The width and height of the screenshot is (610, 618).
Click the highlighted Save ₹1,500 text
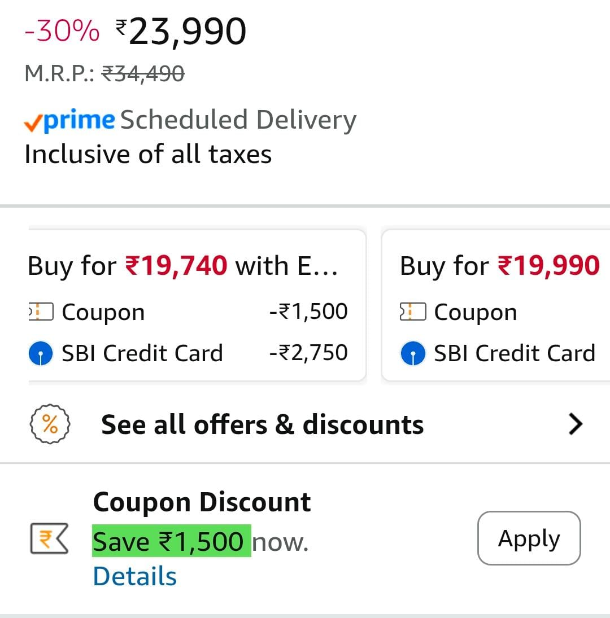[171, 542]
